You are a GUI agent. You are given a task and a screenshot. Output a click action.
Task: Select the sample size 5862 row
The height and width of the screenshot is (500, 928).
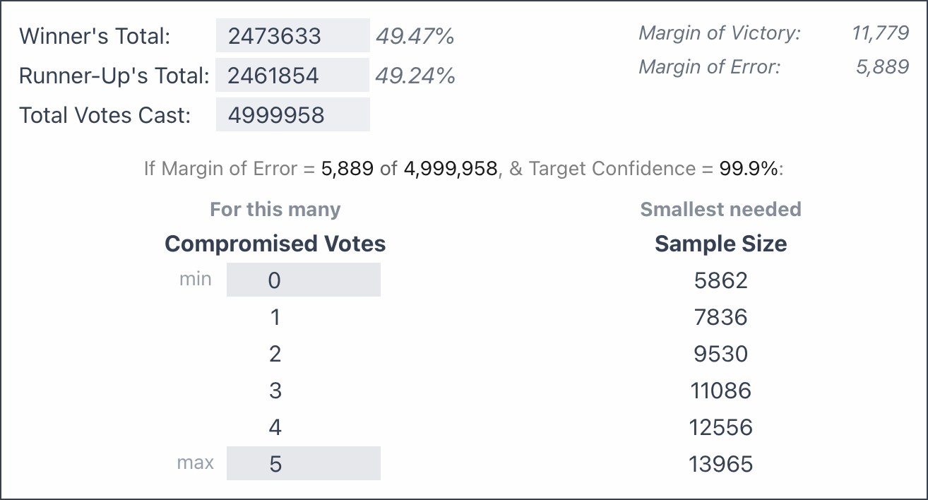click(x=720, y=280)
